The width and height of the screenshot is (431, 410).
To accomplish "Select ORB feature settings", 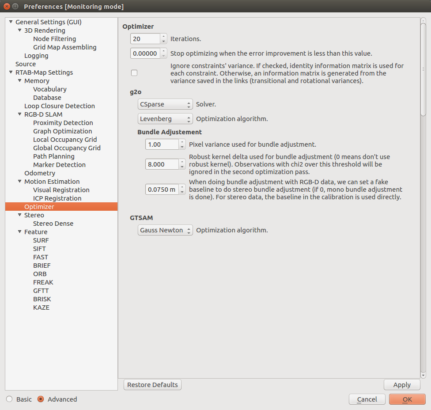I will click(x=40, y=274).
